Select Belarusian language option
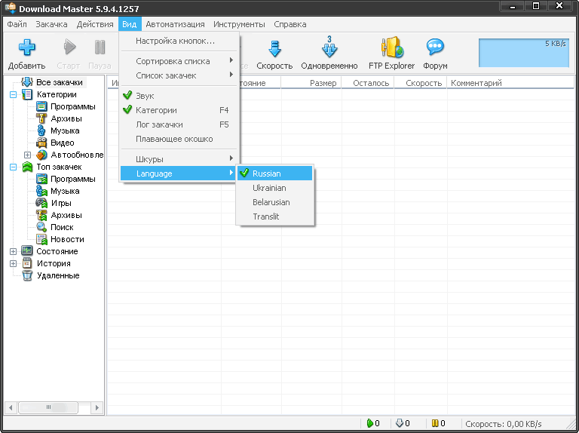This screenshot has height=433, width=579. coord(275,202)
